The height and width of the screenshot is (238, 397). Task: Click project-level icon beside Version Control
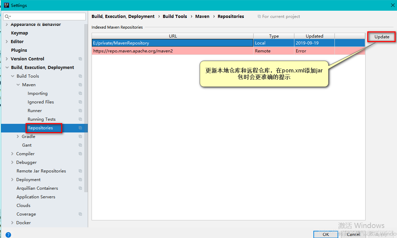(80, 59)
